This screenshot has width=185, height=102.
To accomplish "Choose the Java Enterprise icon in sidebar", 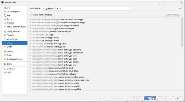I will pos(5,11).
